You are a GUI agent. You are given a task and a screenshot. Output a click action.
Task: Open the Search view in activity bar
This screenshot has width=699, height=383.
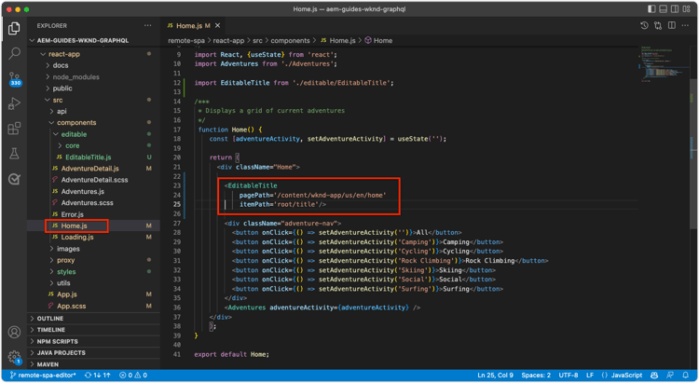tap(14, 54)
